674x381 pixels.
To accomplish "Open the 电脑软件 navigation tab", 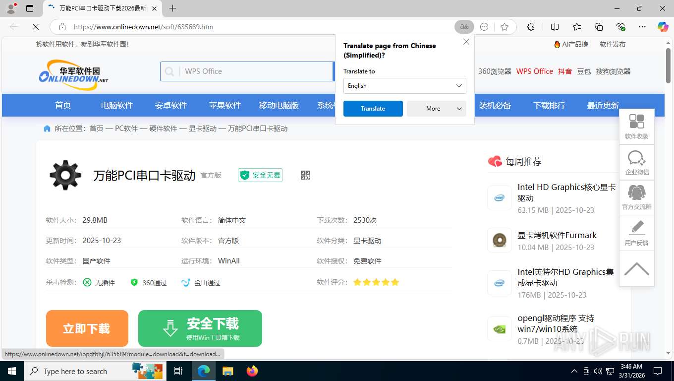I will (117, 105).
